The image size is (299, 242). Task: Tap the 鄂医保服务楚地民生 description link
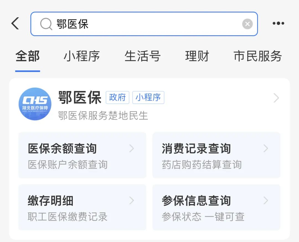tap(103, 116)
